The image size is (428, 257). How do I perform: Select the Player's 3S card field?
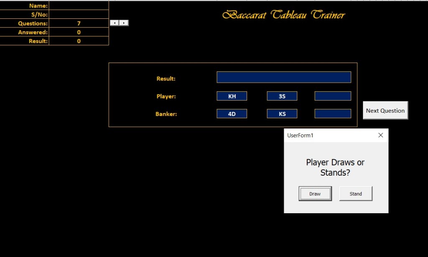tap(282, 96)
